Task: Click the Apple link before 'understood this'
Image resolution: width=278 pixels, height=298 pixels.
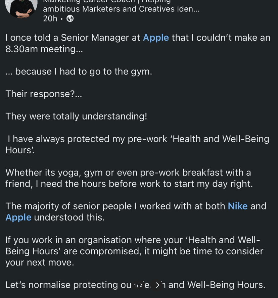Action: (x=18, y=217)
